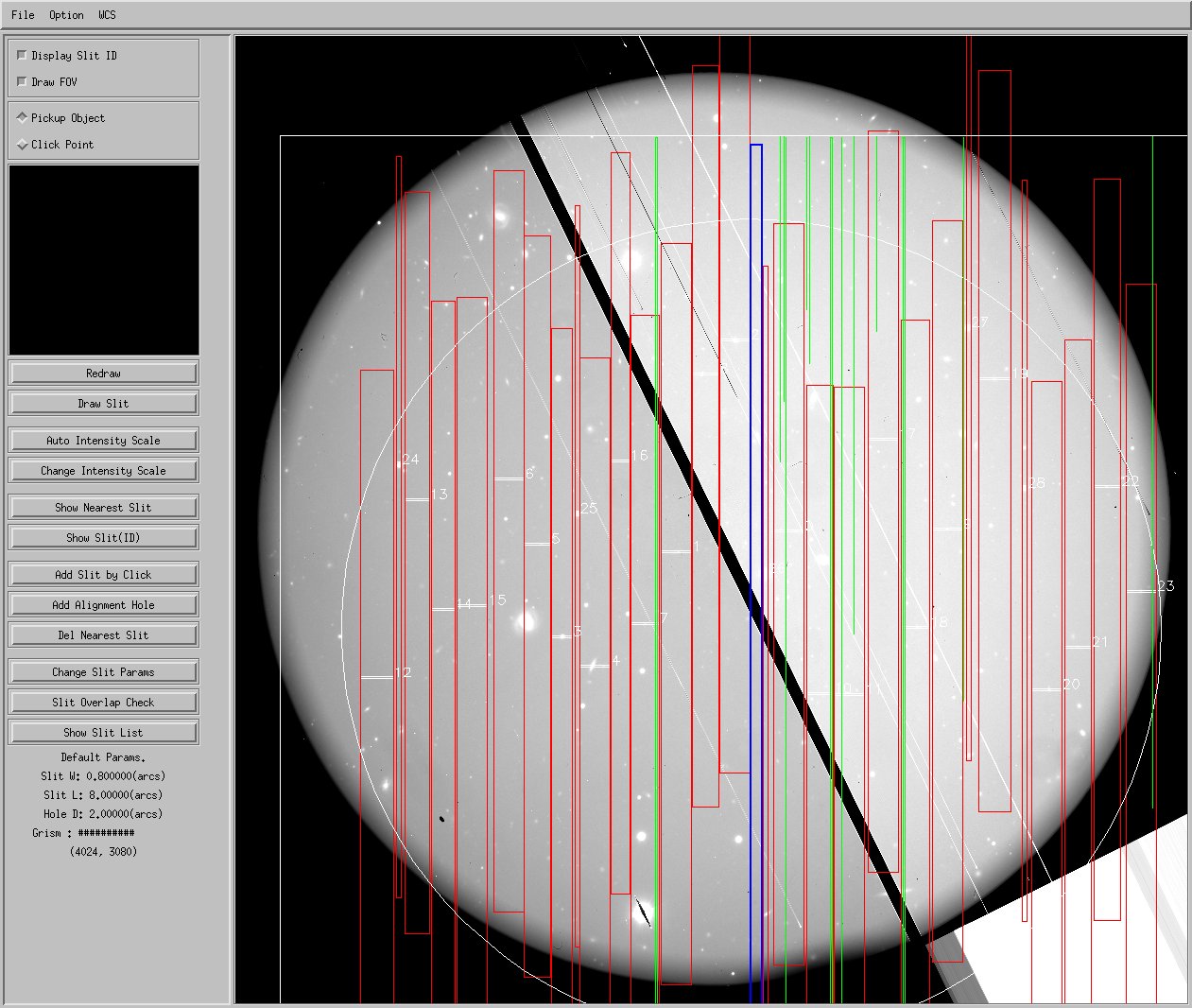Click slit label 15 on the image

coord(498,600)
